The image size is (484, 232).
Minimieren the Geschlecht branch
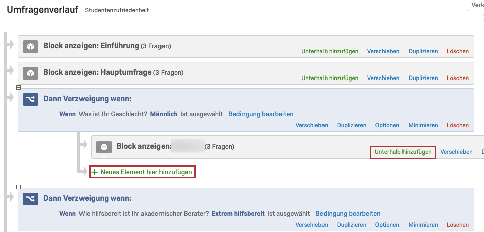423,125
